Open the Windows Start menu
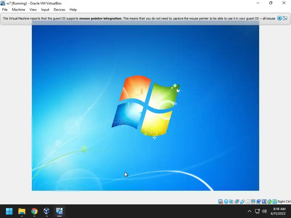291x218 pixels. pyautogui.click(x=9, y=211)
